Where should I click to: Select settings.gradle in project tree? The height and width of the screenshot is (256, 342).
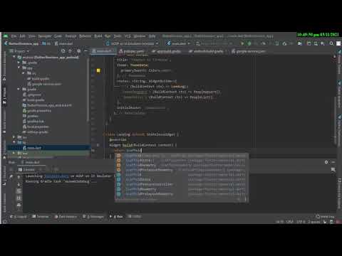35,132
